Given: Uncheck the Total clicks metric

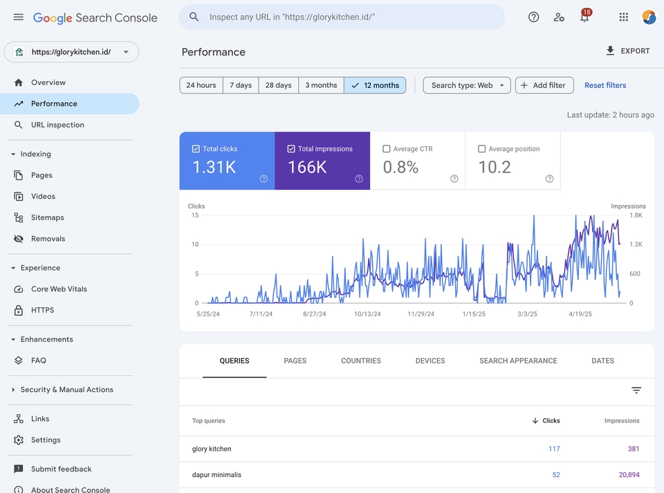Looking at the screenshot, I should tap(196, 149).
